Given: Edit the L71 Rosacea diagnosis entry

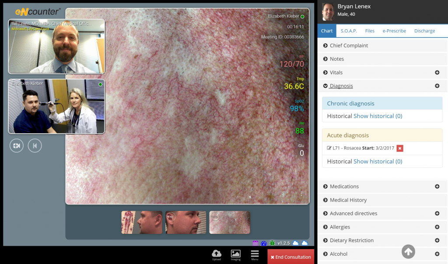Looking at the screenshot, I should point(329,148).
